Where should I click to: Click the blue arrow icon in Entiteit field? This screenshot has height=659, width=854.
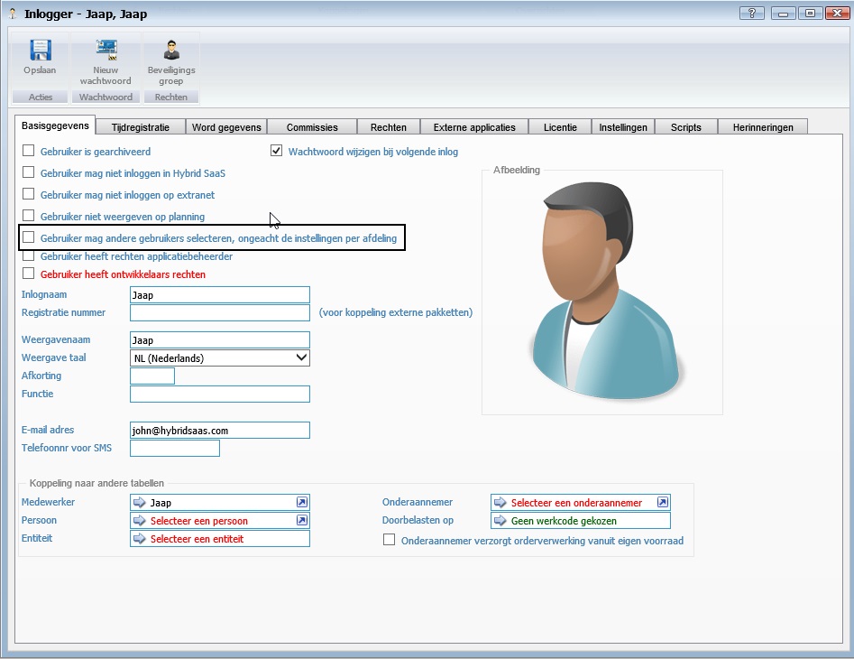pyautogui.click(x=140, y=539)
